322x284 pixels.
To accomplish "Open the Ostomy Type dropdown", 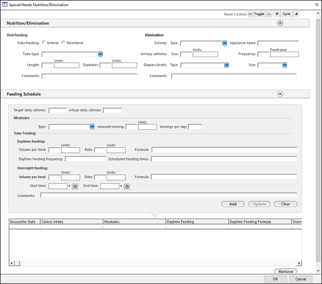I will click(225, 43).
